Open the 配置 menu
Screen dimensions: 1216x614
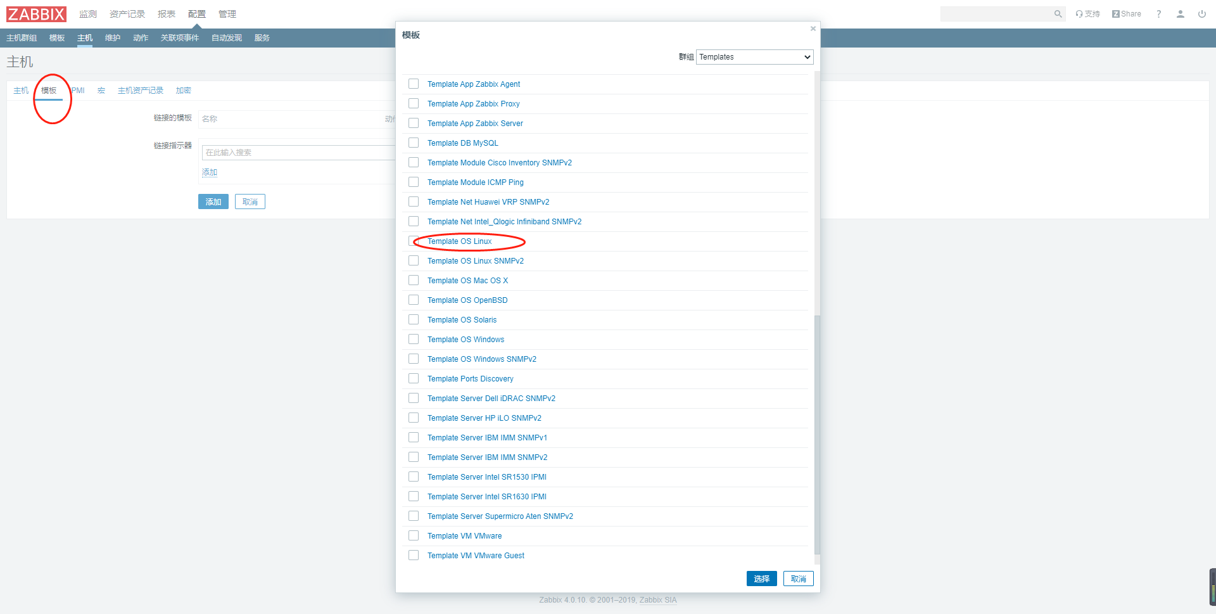[197, 14]
